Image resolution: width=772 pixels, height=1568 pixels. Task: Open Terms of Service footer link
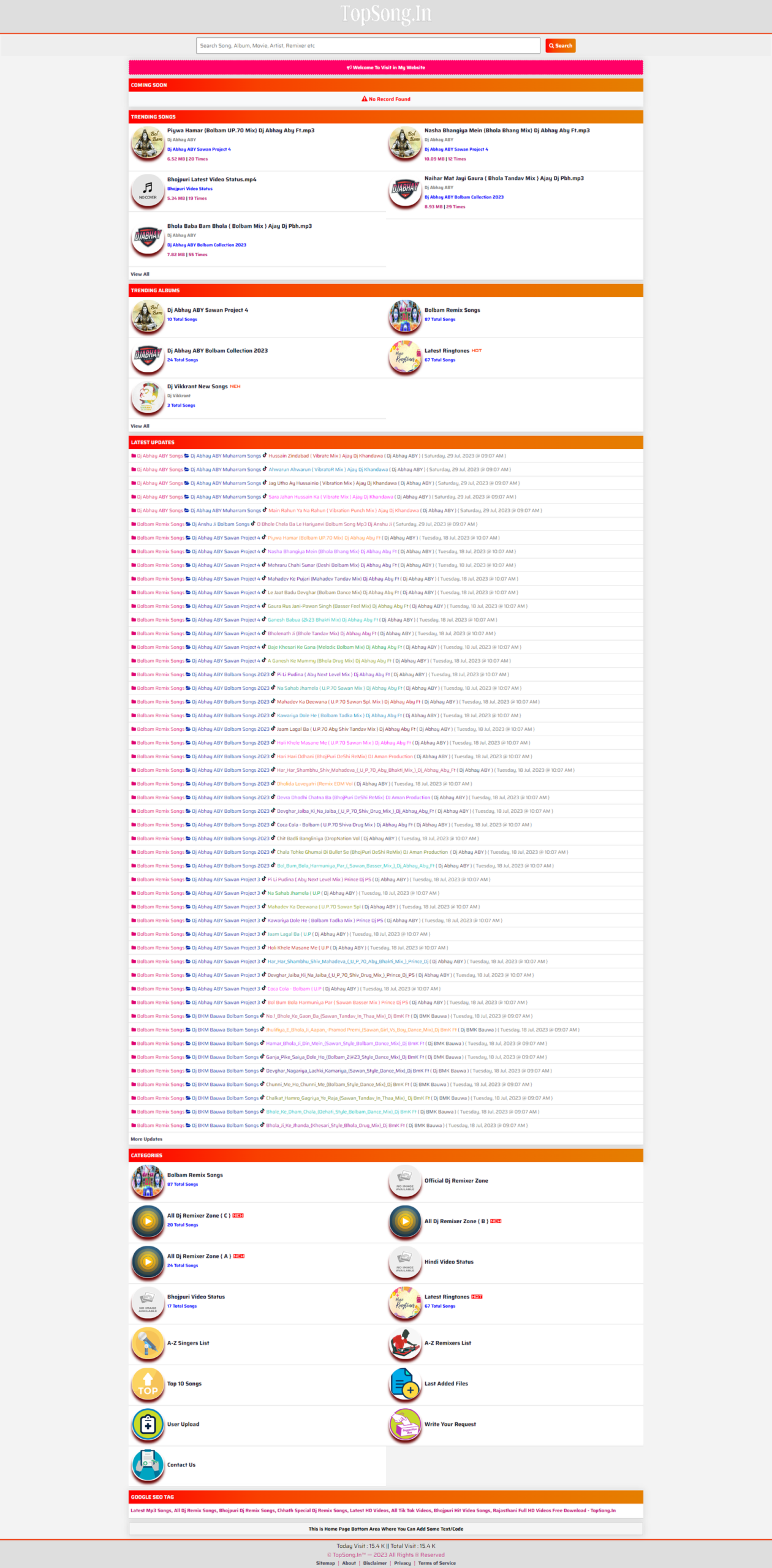(x=437, y=1563)
